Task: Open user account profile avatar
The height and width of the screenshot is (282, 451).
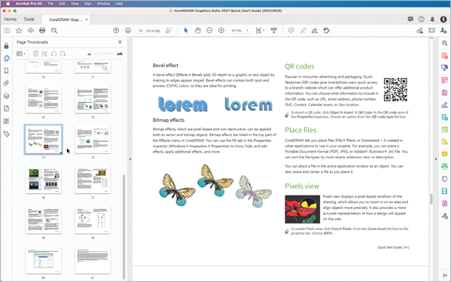Action: pyautogui.click(x=443, y=20)
